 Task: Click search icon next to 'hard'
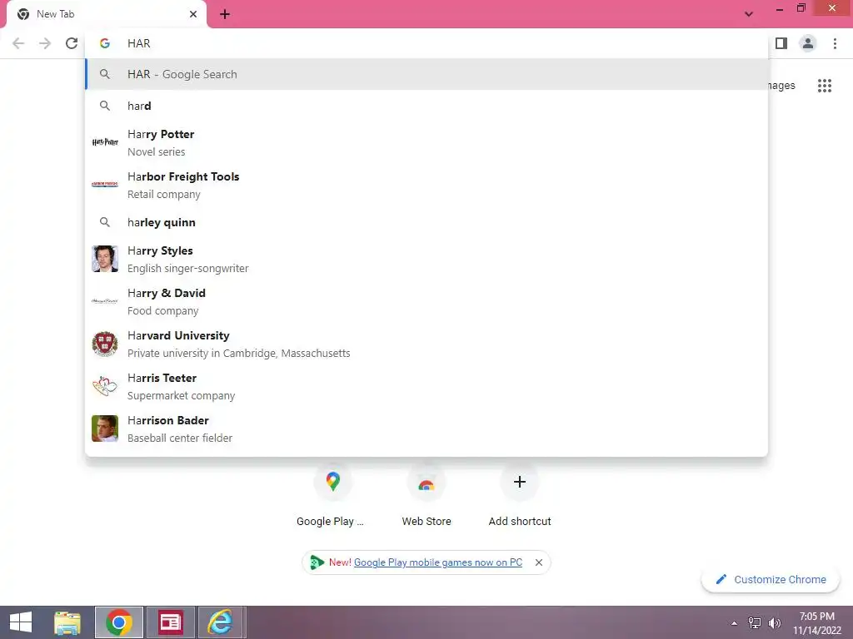pos(105,106)
